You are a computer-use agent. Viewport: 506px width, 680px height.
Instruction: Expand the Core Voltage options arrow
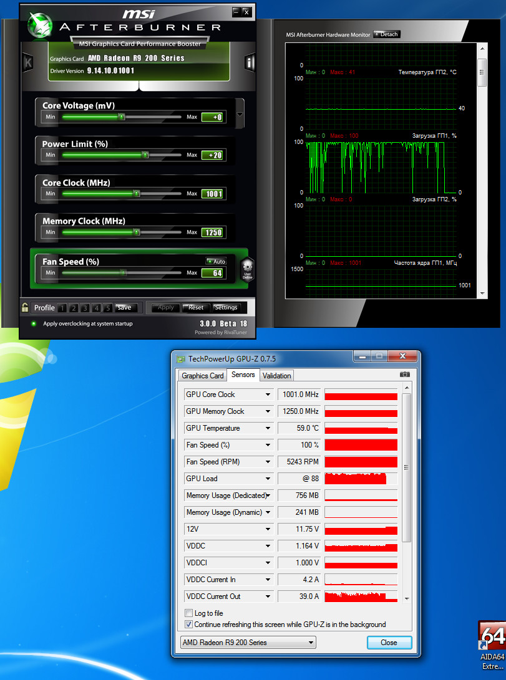[x=240, y=115]
